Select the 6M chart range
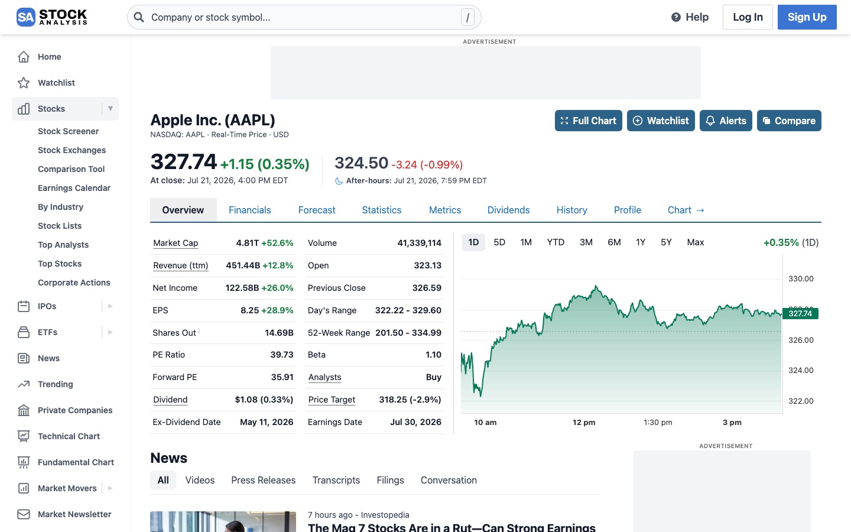The image size is (851, 532). (614, 242)
